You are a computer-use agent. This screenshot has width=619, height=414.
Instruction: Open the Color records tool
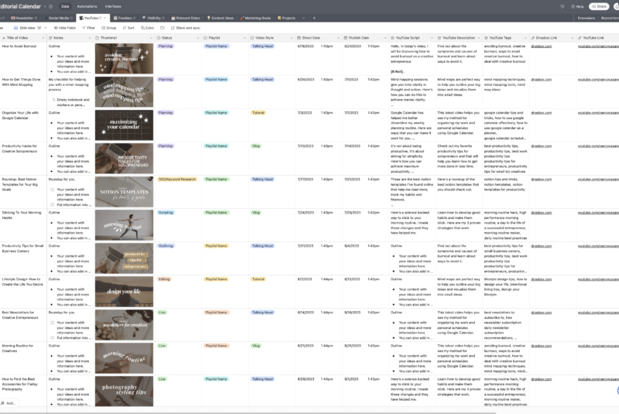click(x=147, y=28)
